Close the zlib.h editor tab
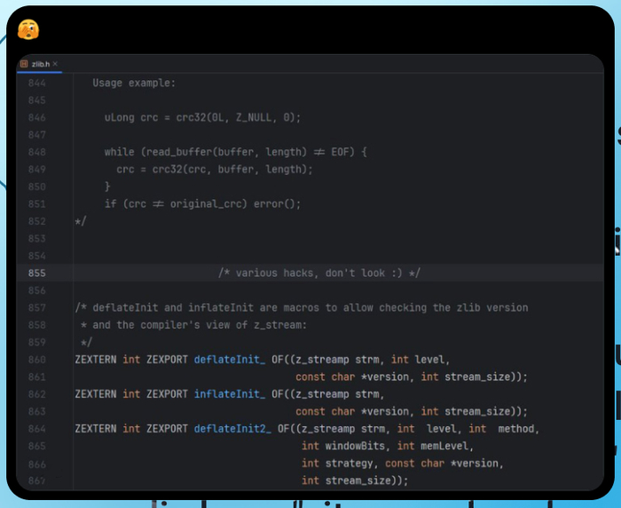Screen dimensions: 621x508 click(x=55, y=64)
